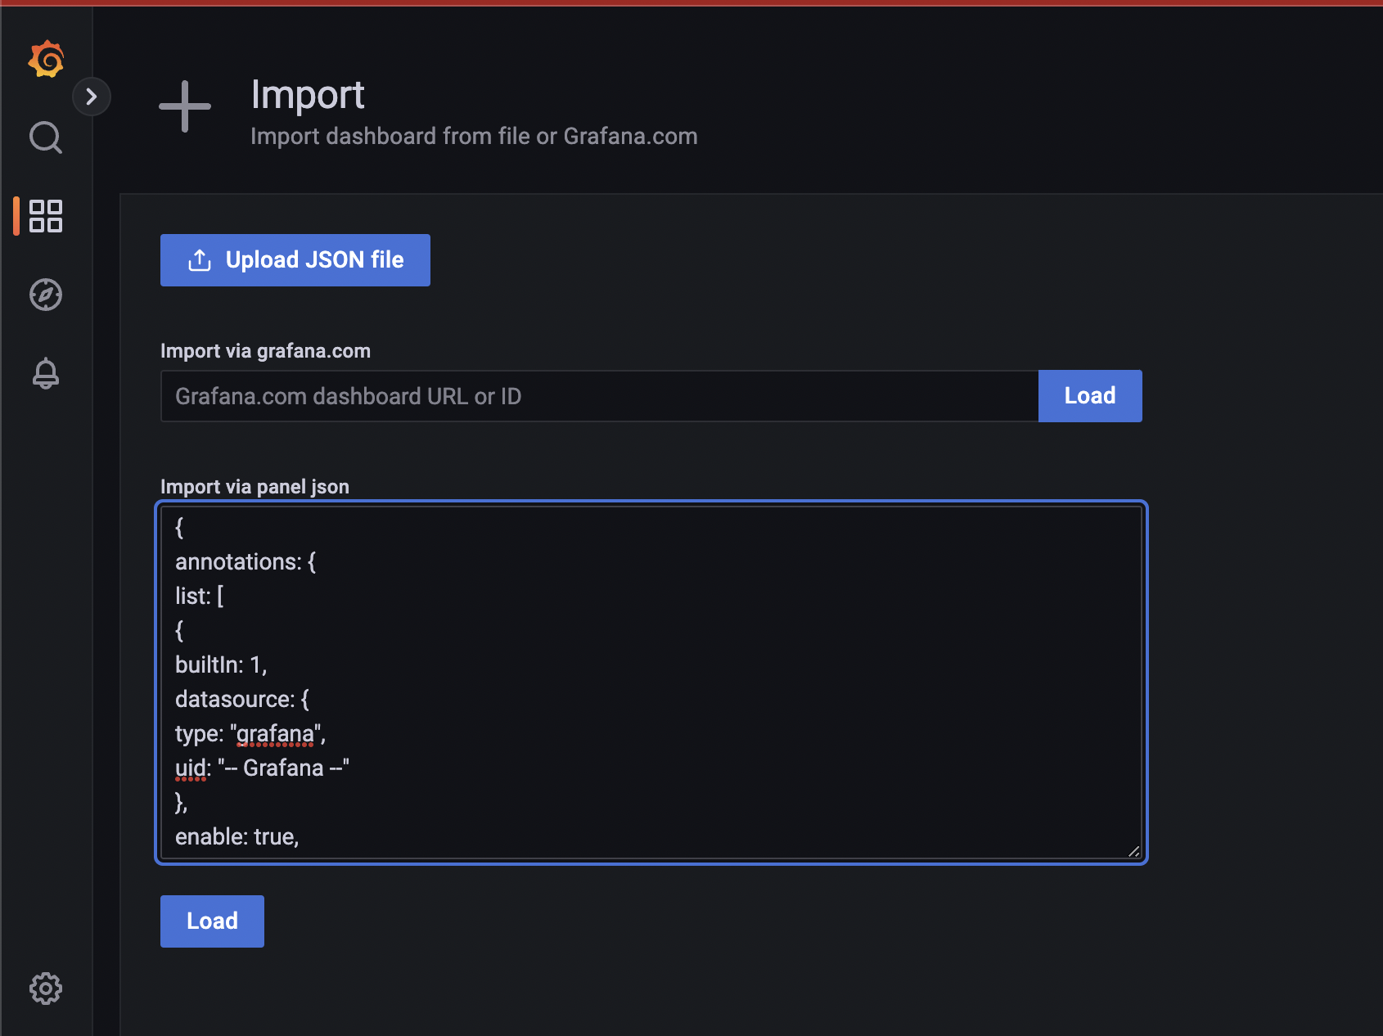The width and height of the screenshot is (1383, 1036).
Task: Expand the collapsed sidebar navigation
Action: tap(92, 97)
